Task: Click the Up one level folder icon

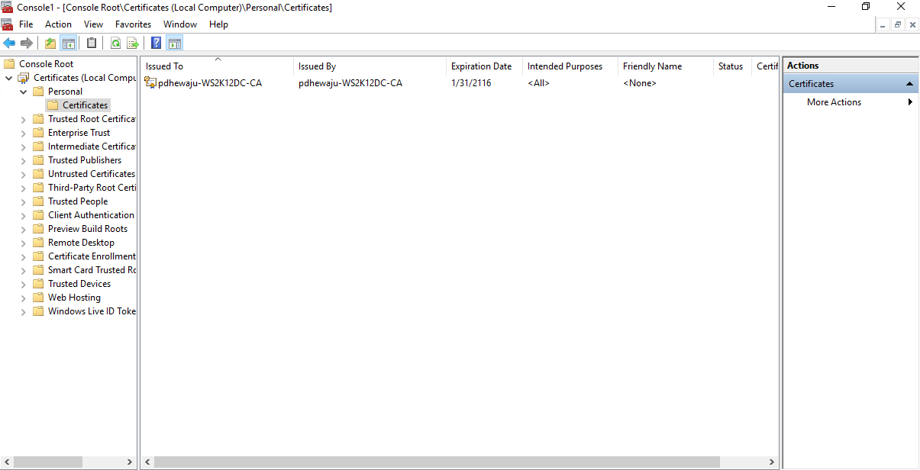Action: tap(50, 43)
